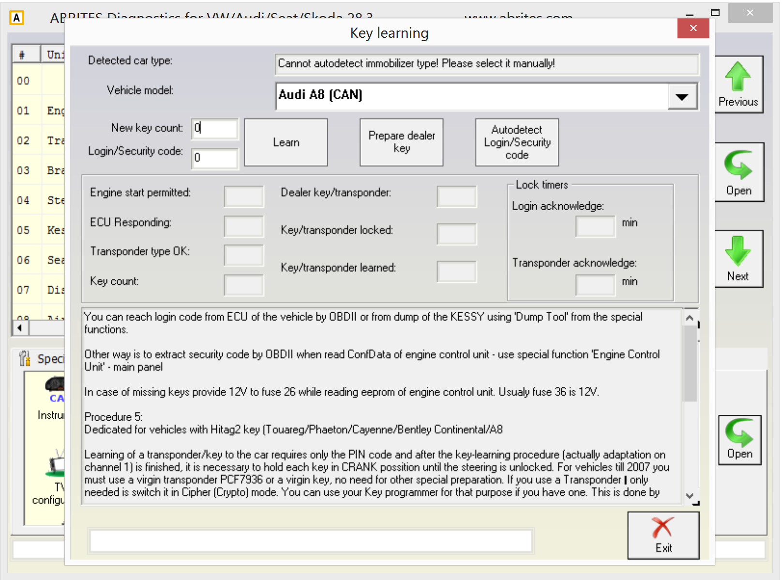Focus the New key count field

pyautogui.click(x=214, y=129)
